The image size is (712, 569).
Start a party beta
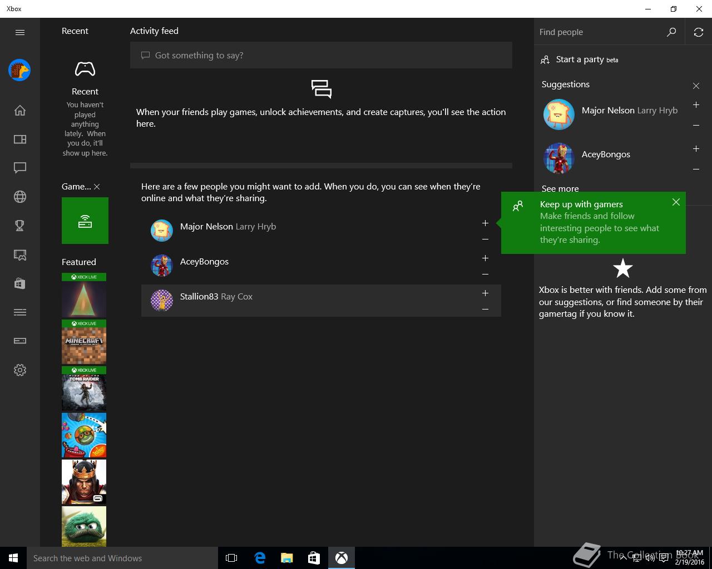pyautogui.click(x=581, y=59)
